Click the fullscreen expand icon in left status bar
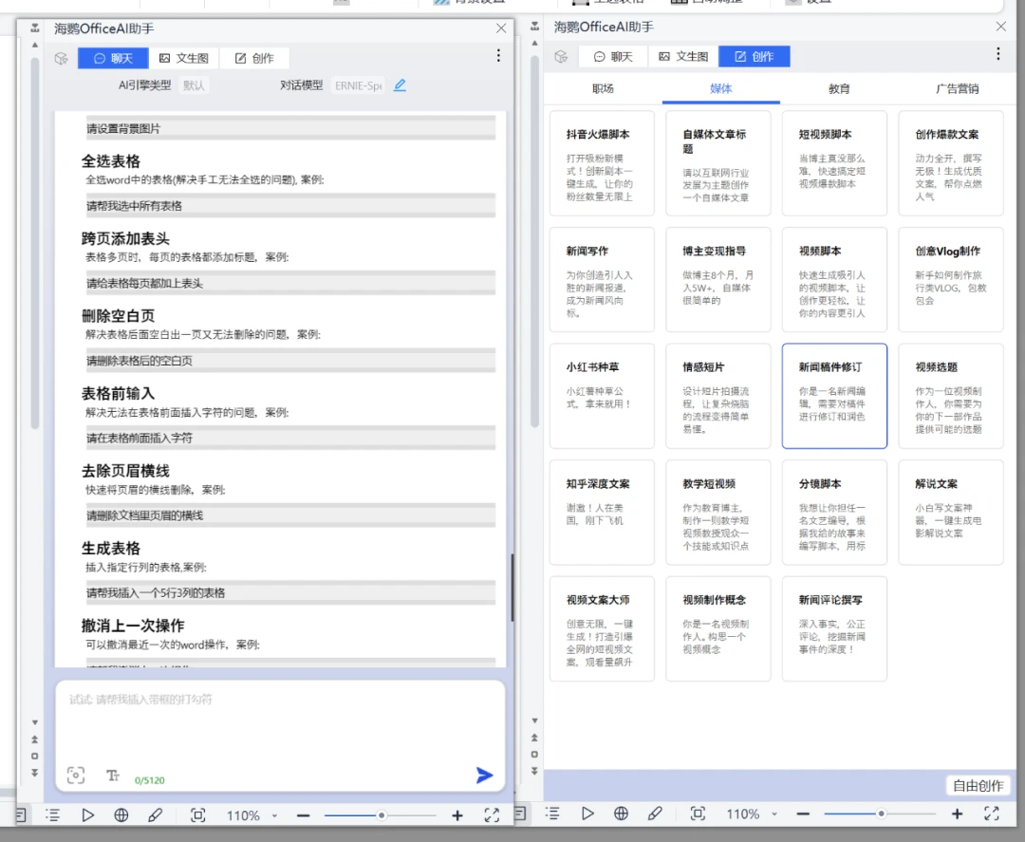 492,815
